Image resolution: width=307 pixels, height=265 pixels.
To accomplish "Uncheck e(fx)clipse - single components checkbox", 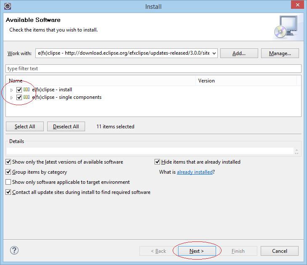I will (x=19, y=97).
